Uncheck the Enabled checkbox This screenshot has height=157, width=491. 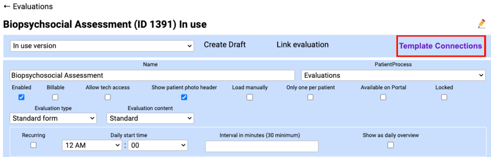(21, 97)
